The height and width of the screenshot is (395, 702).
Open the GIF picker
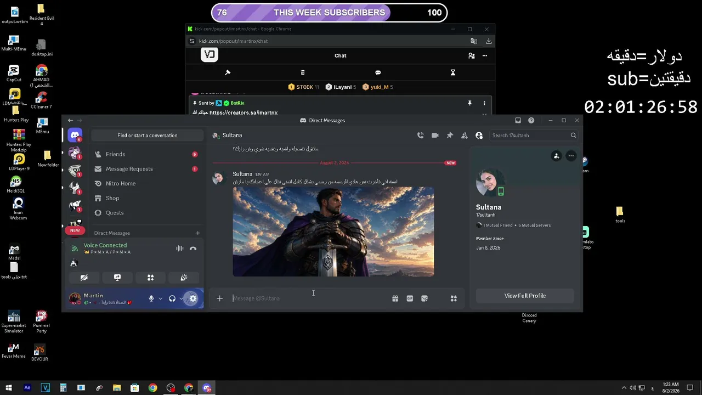(410, 298)
